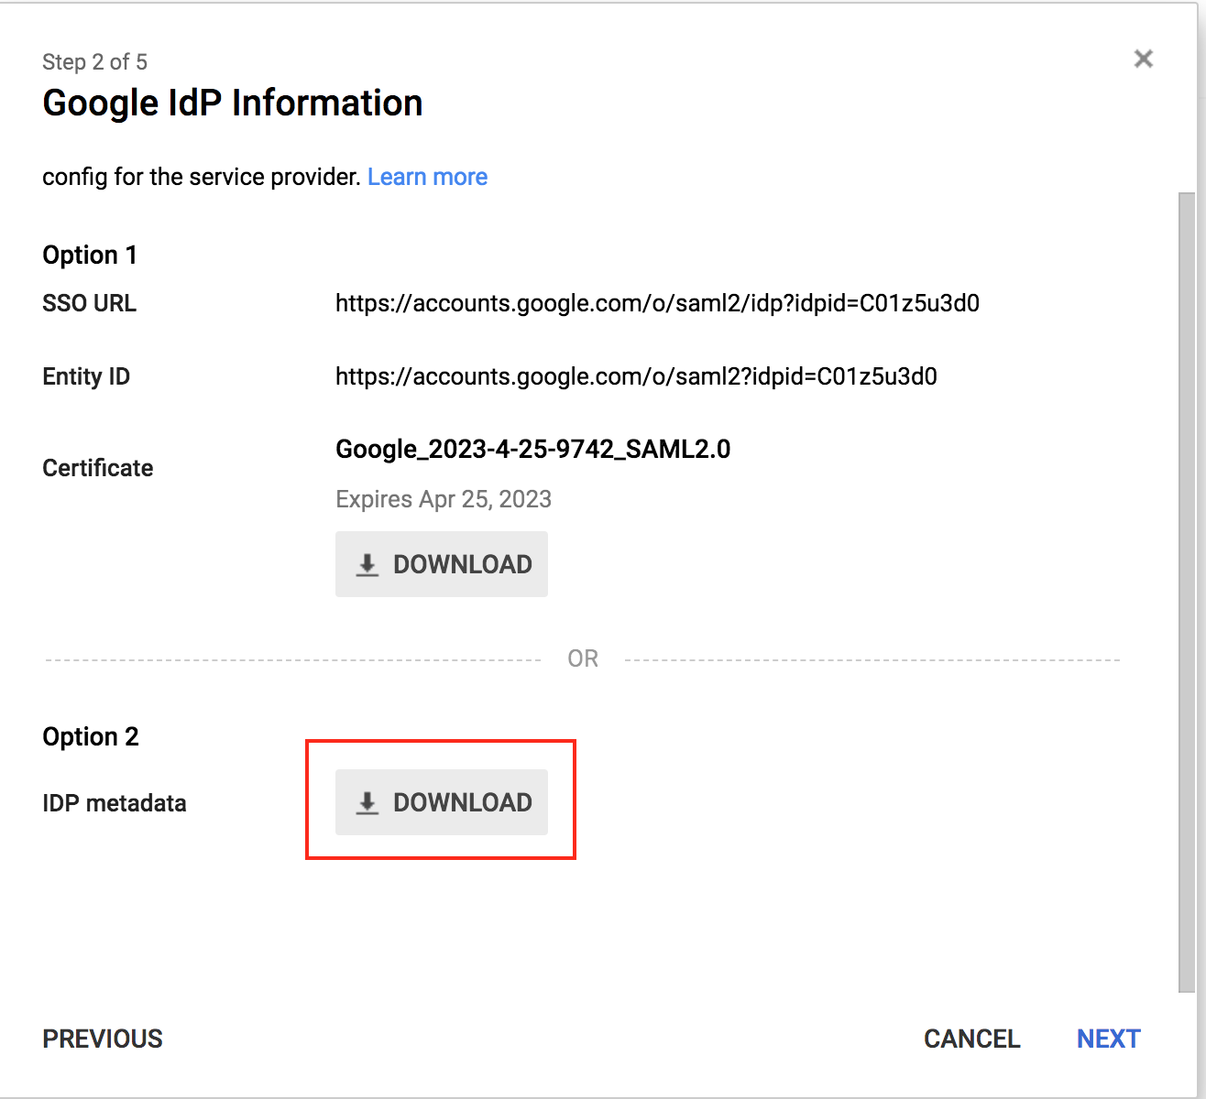Screen dimensions: 1206x1099
Task: Proceed with the NEXT button
Action: pyautogui.click(x=1108, y=1039)
